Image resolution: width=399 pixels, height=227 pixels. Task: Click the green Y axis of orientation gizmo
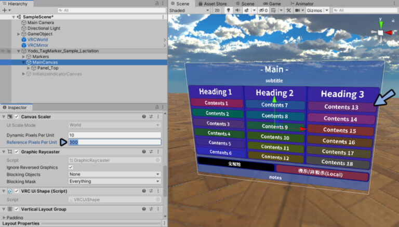click(x=381, y=24)
